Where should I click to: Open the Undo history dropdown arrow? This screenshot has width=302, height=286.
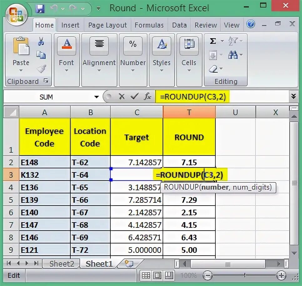tap(63, 9)
